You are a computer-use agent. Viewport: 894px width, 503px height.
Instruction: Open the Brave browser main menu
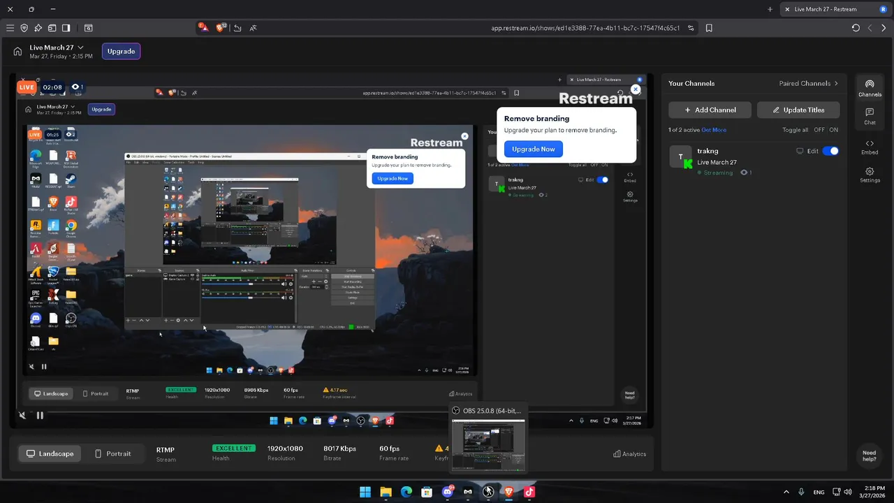(10, 28)
